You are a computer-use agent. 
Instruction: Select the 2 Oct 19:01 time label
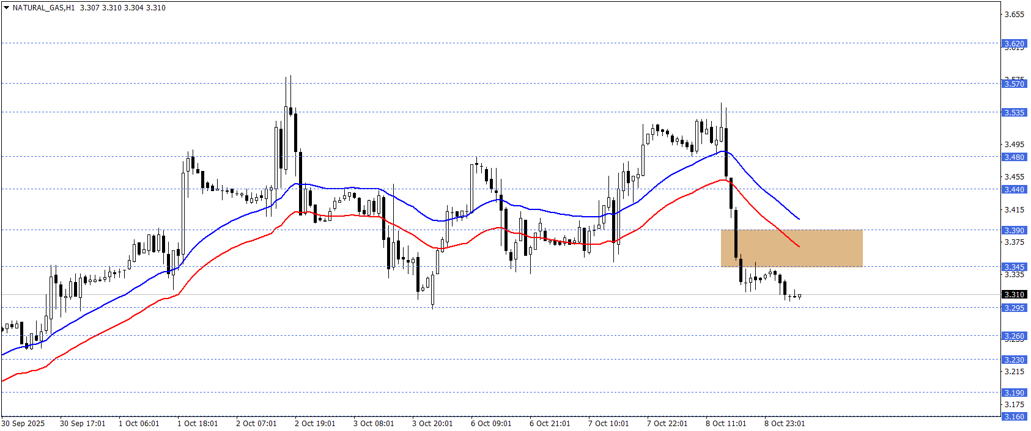315,424
